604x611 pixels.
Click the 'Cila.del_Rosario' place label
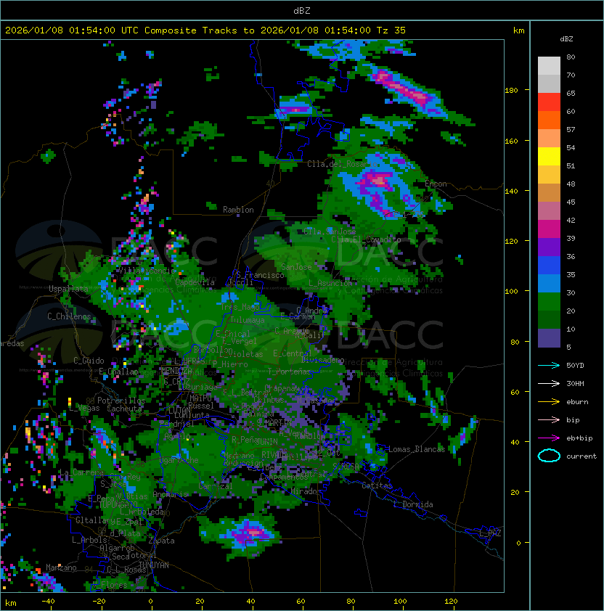[343, 165]
